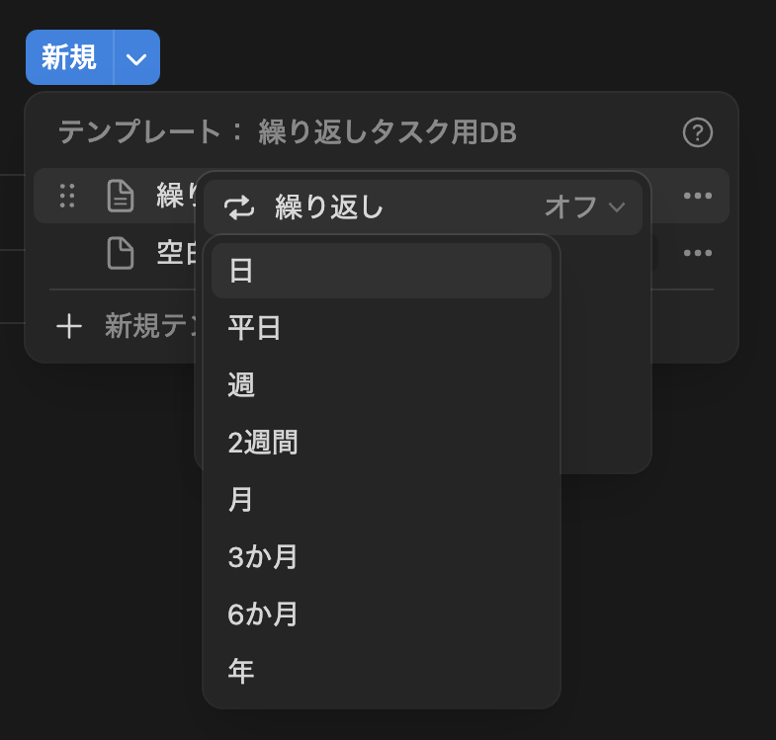Pick 3か月 repeat interval
This screenshot has width=776, height=740.
[x=381, y=556]
